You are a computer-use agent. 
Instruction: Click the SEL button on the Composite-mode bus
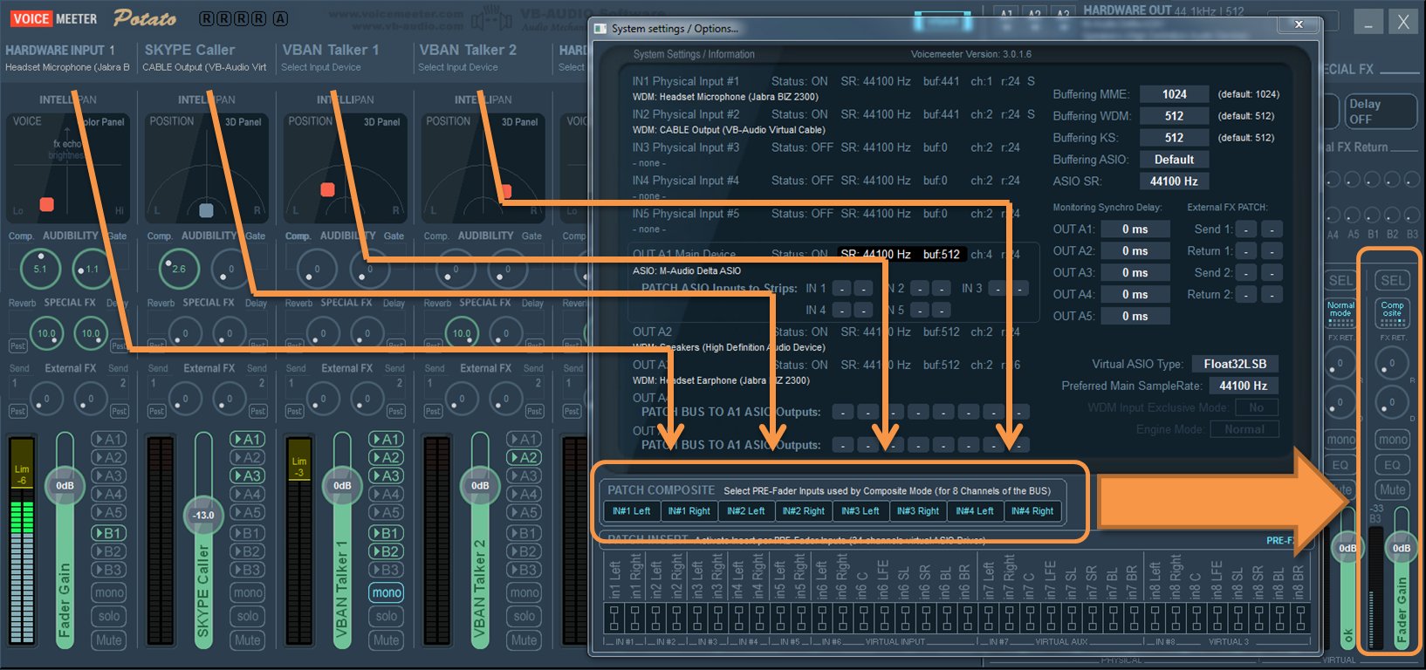1393,281
